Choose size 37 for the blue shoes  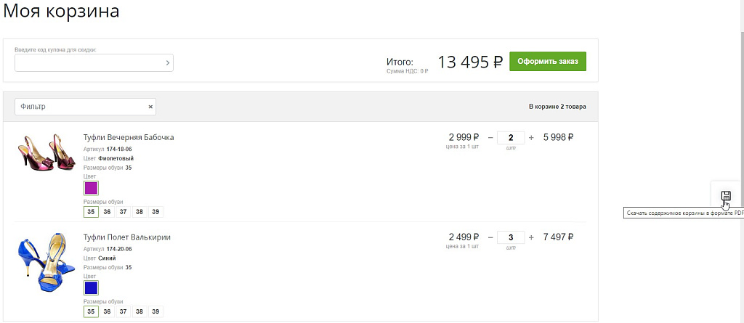point(123,311)
